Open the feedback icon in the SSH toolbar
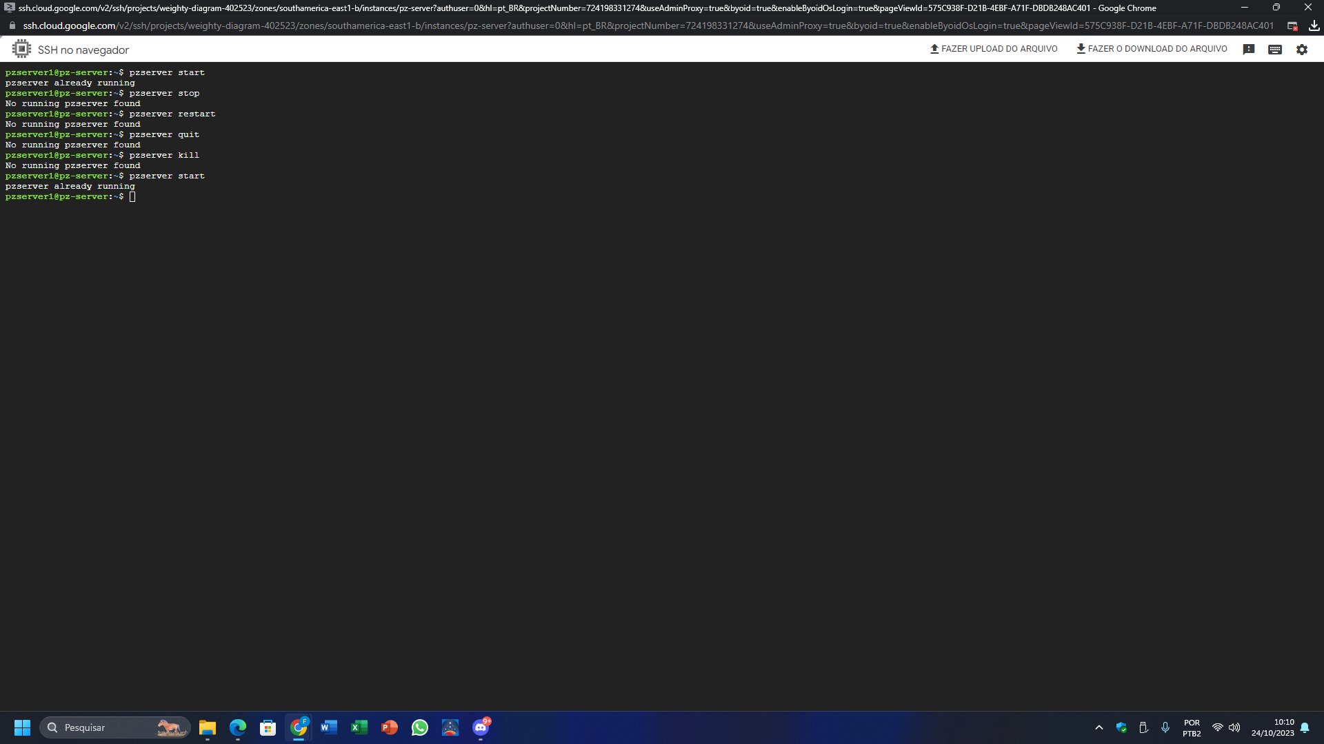The height and width of the screenshot is (744, 1324). [x=1249, y=49]
